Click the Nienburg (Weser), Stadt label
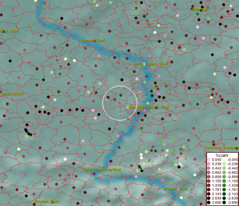Screen dimensions: 239x206 [x=149, y=107]
